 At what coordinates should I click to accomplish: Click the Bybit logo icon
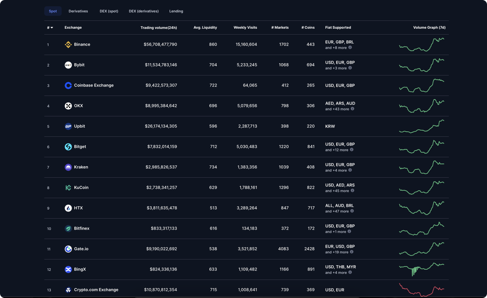coord(68,65)
